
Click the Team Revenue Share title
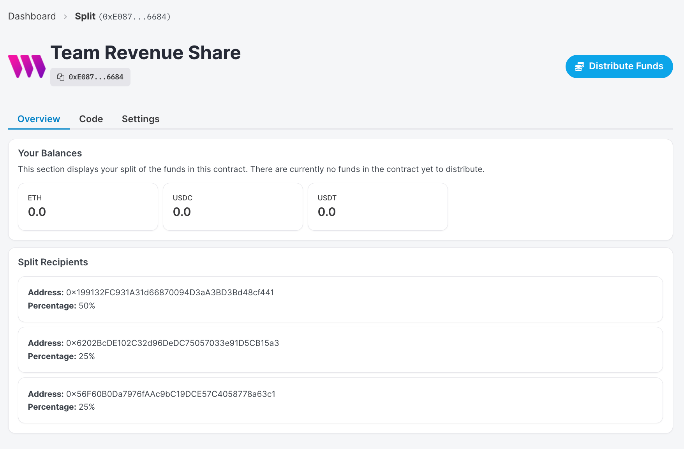[x=146, y=53]
